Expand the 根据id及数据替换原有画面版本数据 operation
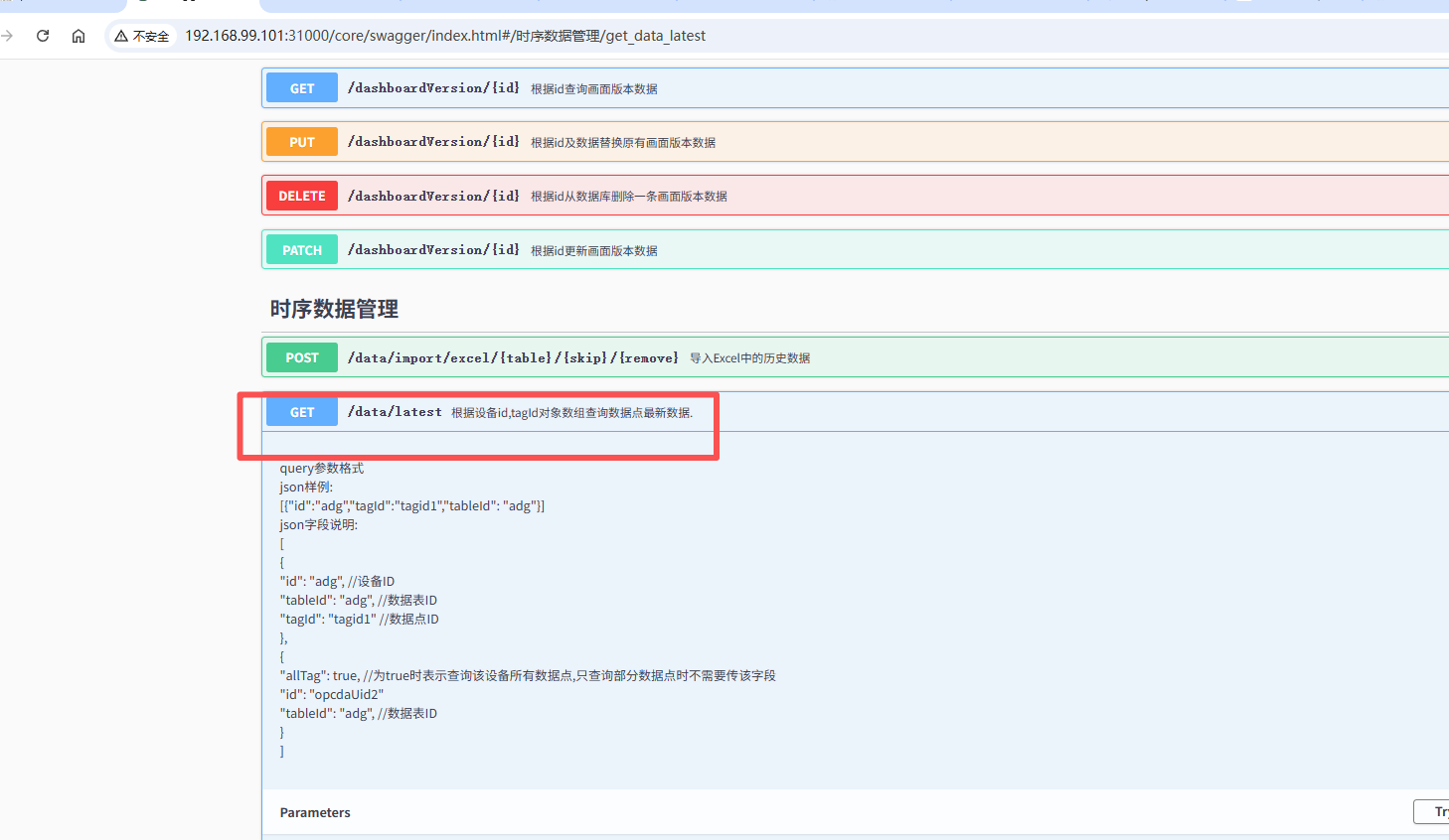This screenshot has height=840, width=1449. [622, 143]
